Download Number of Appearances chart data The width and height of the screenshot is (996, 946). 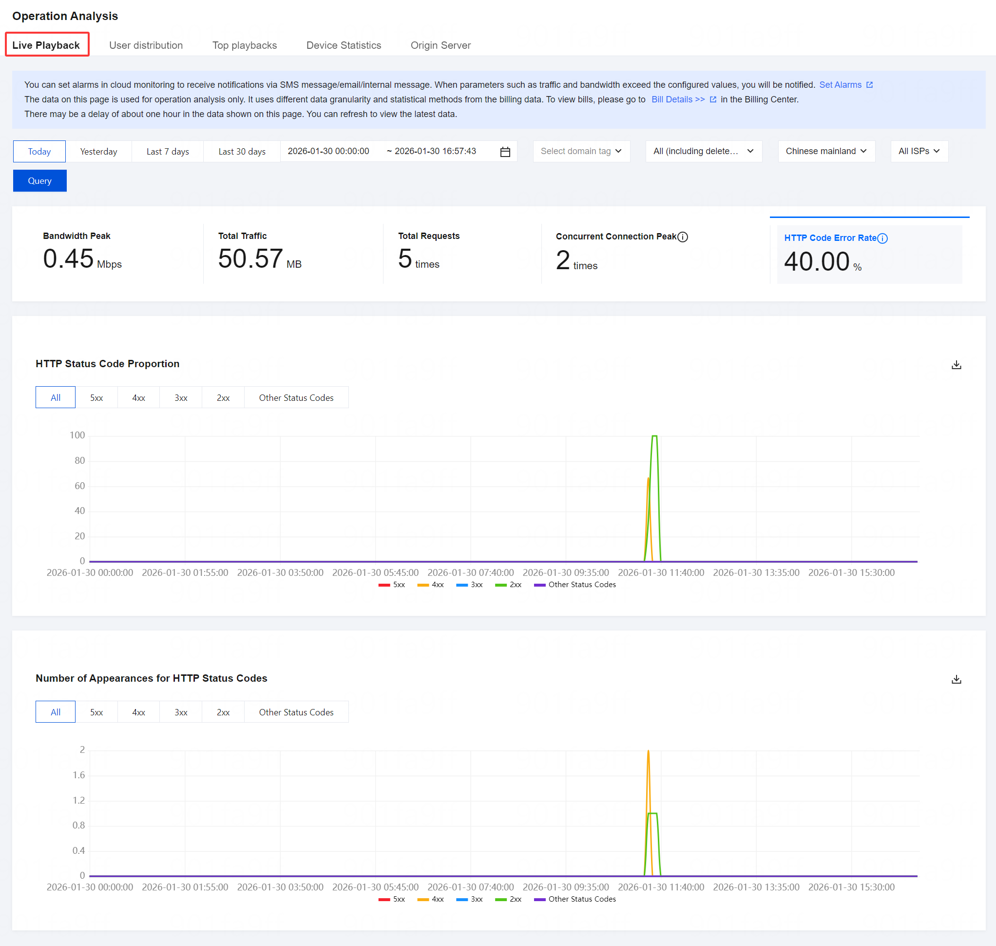(956, 679)
